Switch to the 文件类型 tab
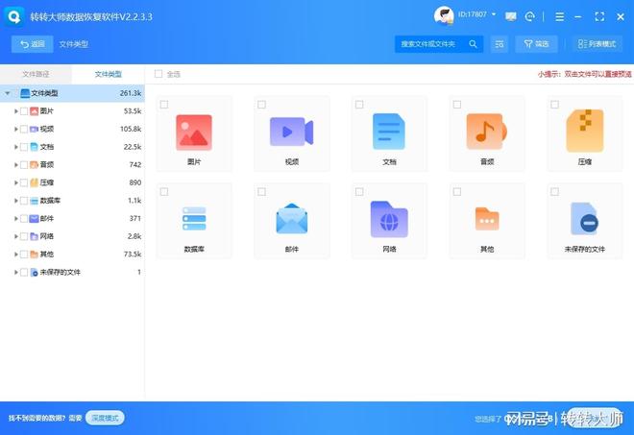Viewport: 634px width, 435px height. [x=109, y=74]
